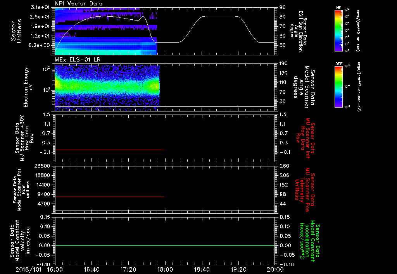Image resolution: width=397 pixels, height=274 pixels.
Task: Click the red 'MU Scanner Pos Telemetry' label
Action: [305, 190]
